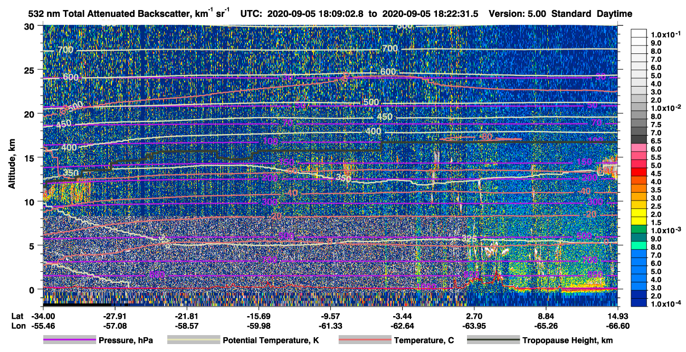
Task: Click latitude value -9.57
Action: coord(330,316)
